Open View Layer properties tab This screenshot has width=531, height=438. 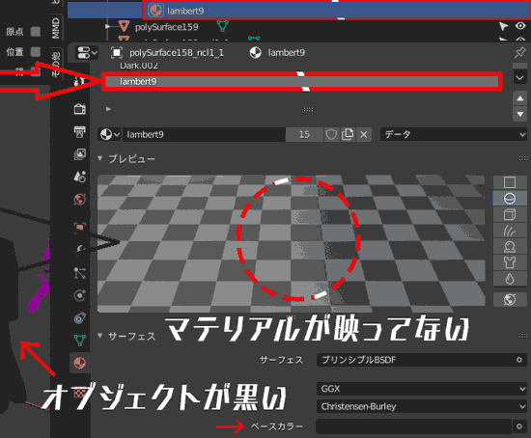point(80,154)
